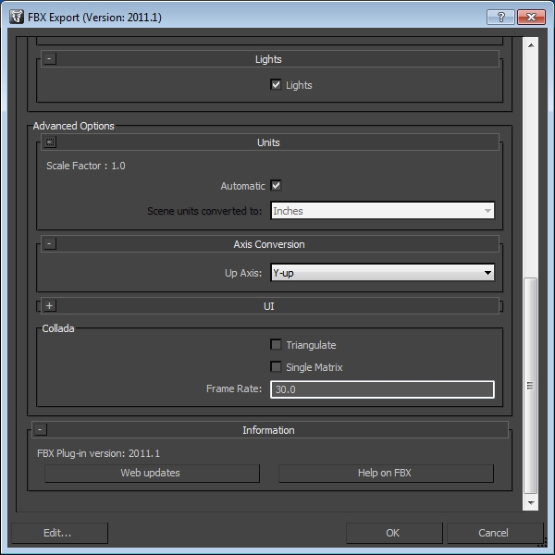Click the question mark help button
The width and height of the screenshot is (555, 555).
[x=500, y=17]
